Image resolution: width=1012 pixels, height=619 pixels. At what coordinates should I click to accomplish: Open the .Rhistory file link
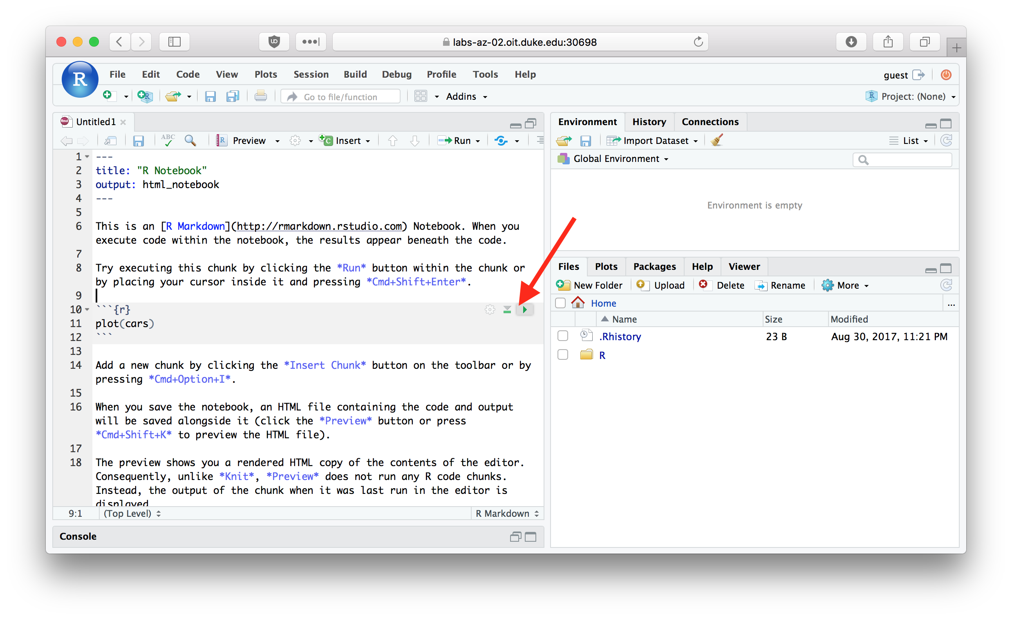coord(620,336)
